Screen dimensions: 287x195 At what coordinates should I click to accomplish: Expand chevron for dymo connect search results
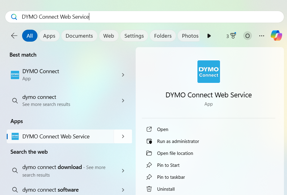123,101
